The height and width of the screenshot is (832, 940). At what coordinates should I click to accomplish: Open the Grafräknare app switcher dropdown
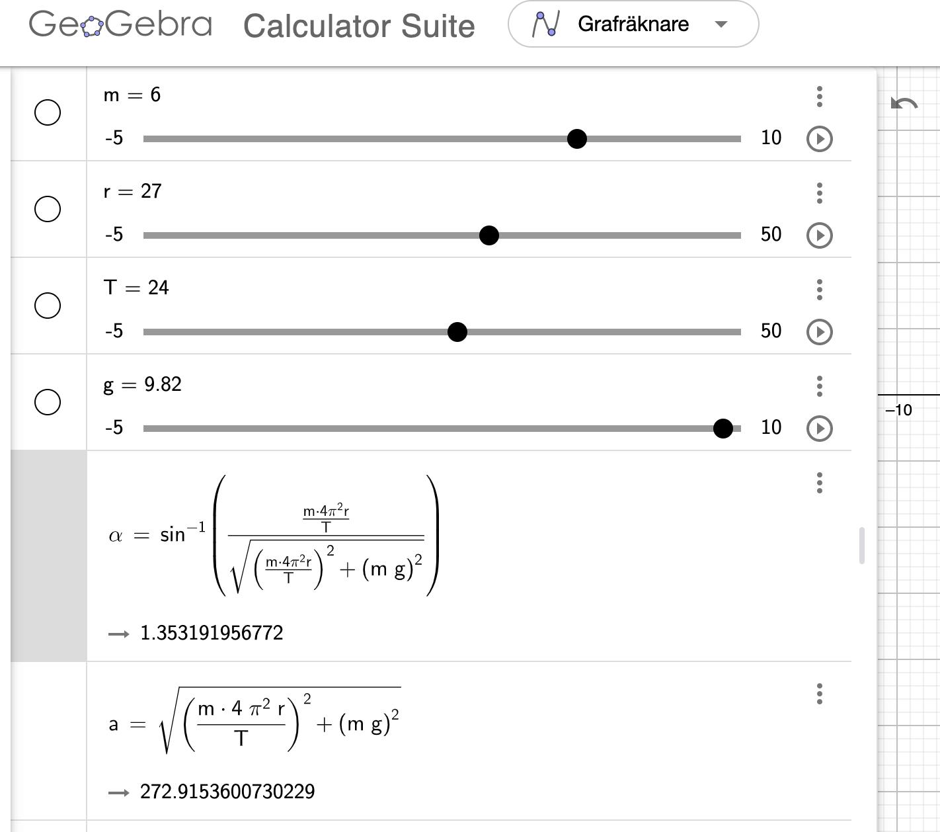(x=633, y=24)
